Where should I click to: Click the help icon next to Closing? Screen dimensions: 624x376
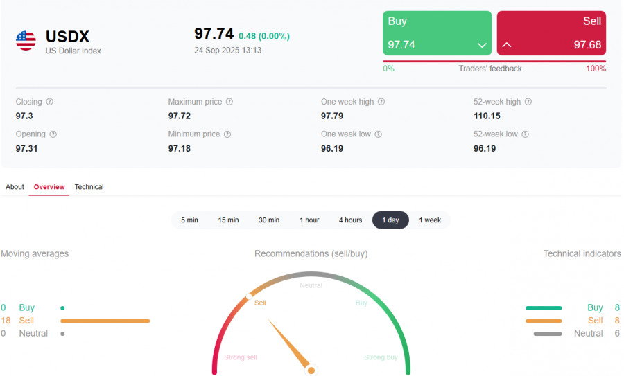pyautogui.click(x=49, y=102)
